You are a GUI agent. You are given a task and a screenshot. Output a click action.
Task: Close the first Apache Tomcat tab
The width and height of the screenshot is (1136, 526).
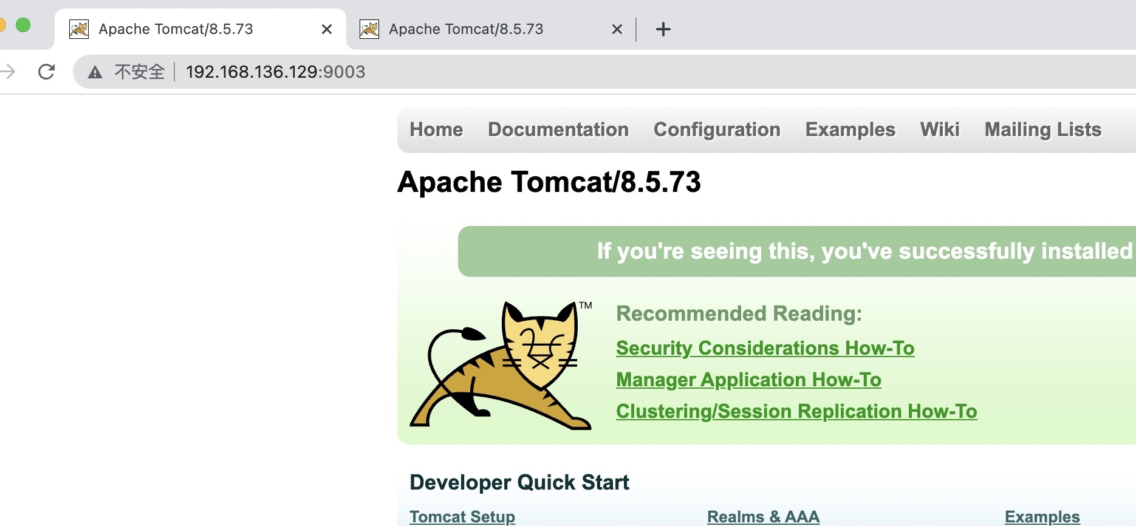(327, 29)
